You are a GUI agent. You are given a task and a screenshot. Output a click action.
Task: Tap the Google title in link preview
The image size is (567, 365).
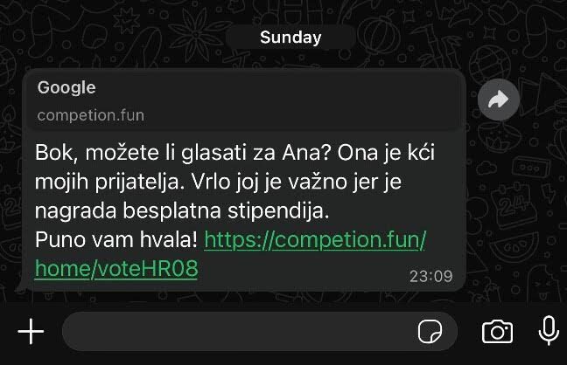[x=66, y=87]
